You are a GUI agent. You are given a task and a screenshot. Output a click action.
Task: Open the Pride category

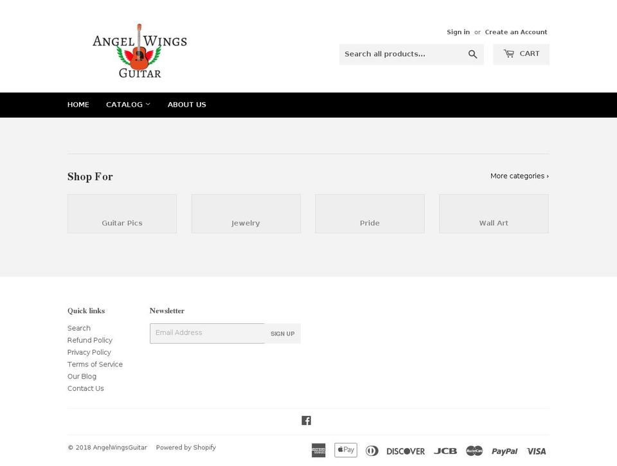tap(370, 213)
